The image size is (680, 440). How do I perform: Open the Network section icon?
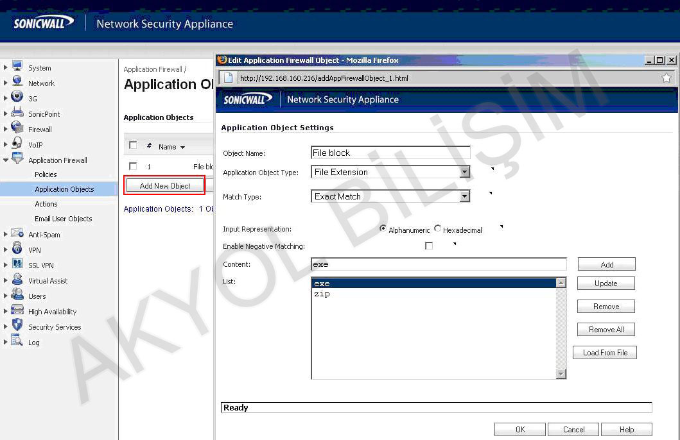[x=17, y=83]
